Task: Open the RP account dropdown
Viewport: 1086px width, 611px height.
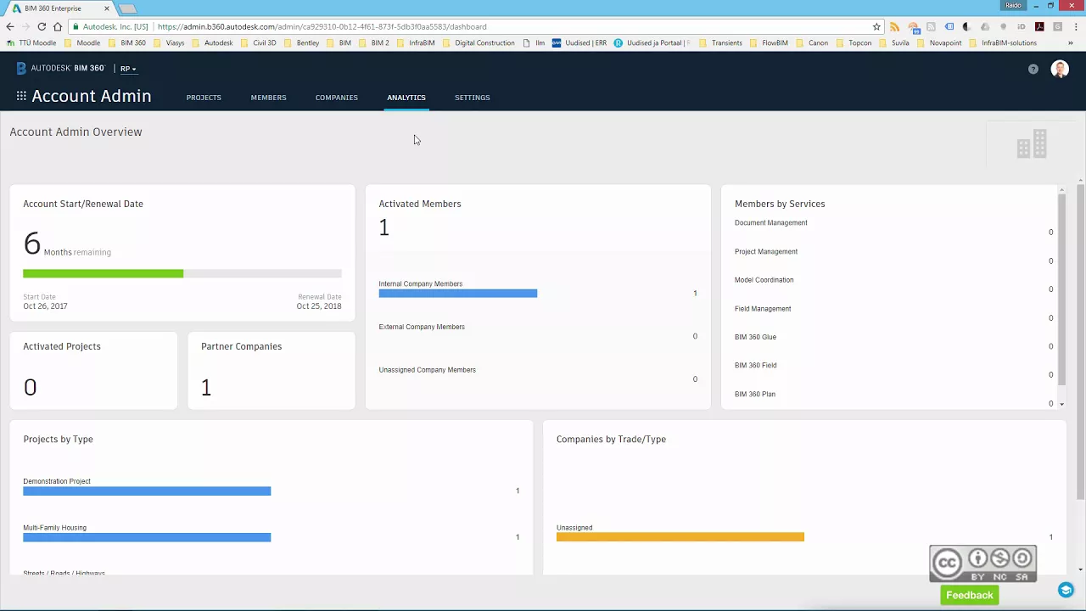Action: click(x=128, y=69)
